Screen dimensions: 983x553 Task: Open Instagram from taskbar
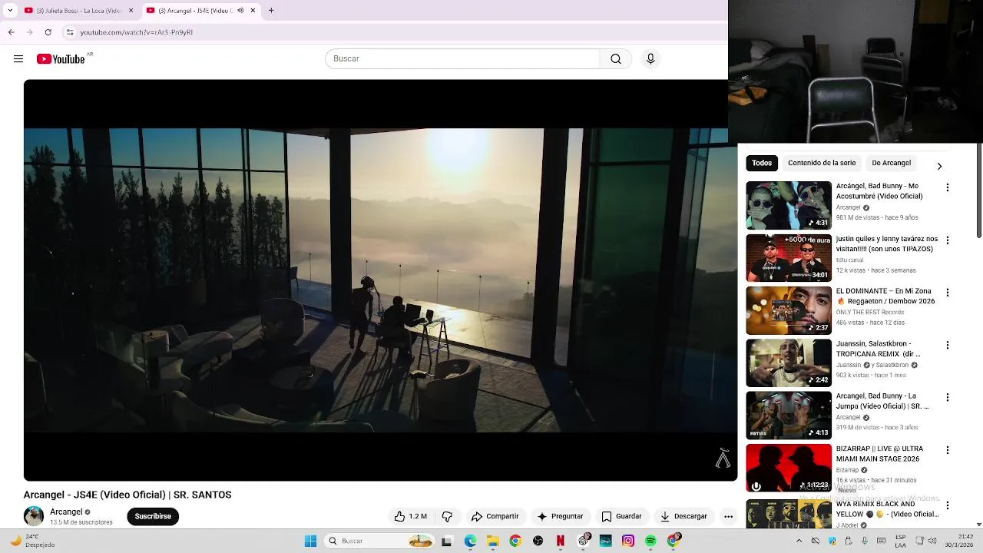pyautogui.click(x=628, y=541)
